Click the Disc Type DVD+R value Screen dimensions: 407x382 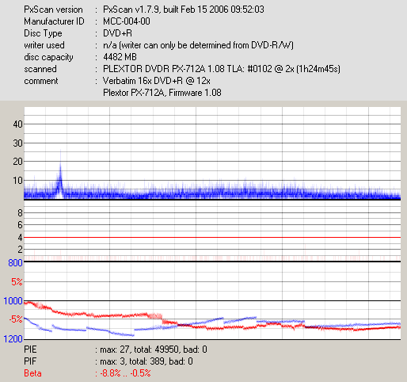117,33
